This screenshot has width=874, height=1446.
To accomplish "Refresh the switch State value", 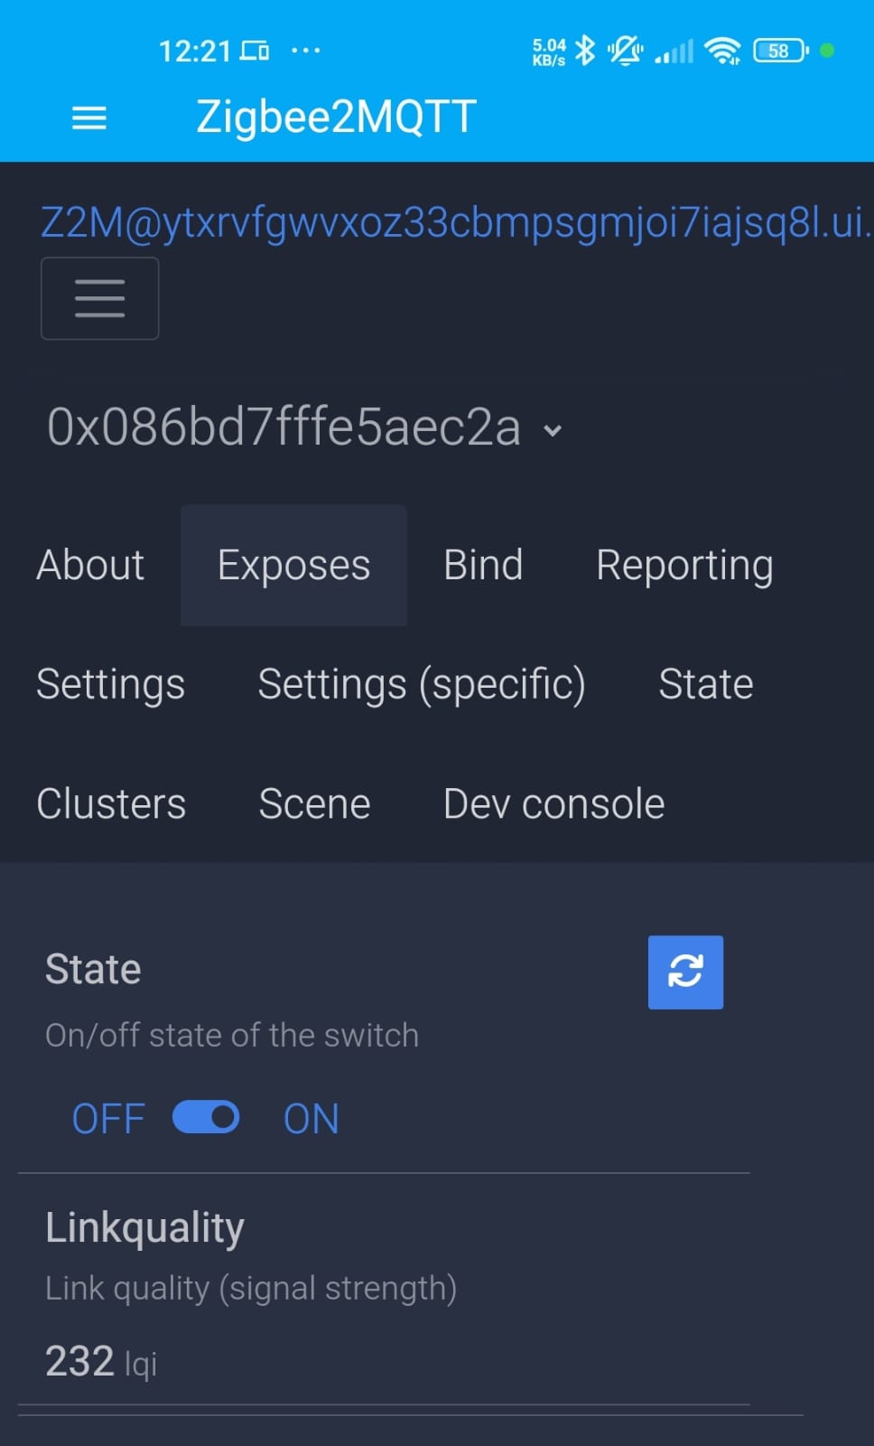I will coord(685,972).
